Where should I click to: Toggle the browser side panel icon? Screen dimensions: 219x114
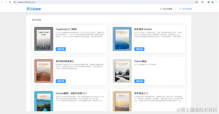tap(208, 2)
